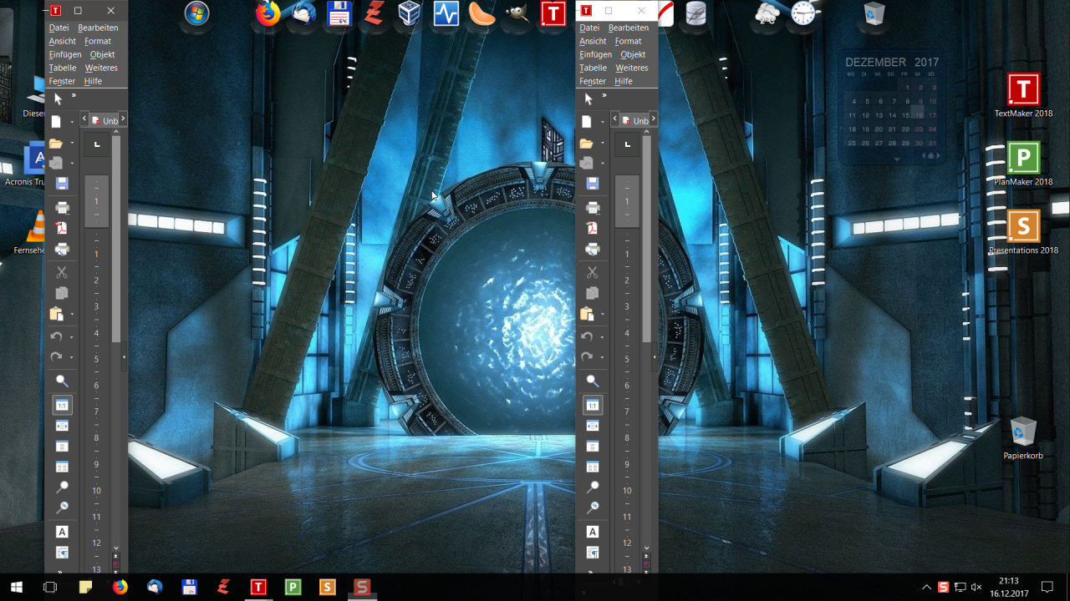Viewport: 1070px width, 601px height.
Task: Open PlanMaker 2018 desktop shortcut
Action: point(1023,164)
